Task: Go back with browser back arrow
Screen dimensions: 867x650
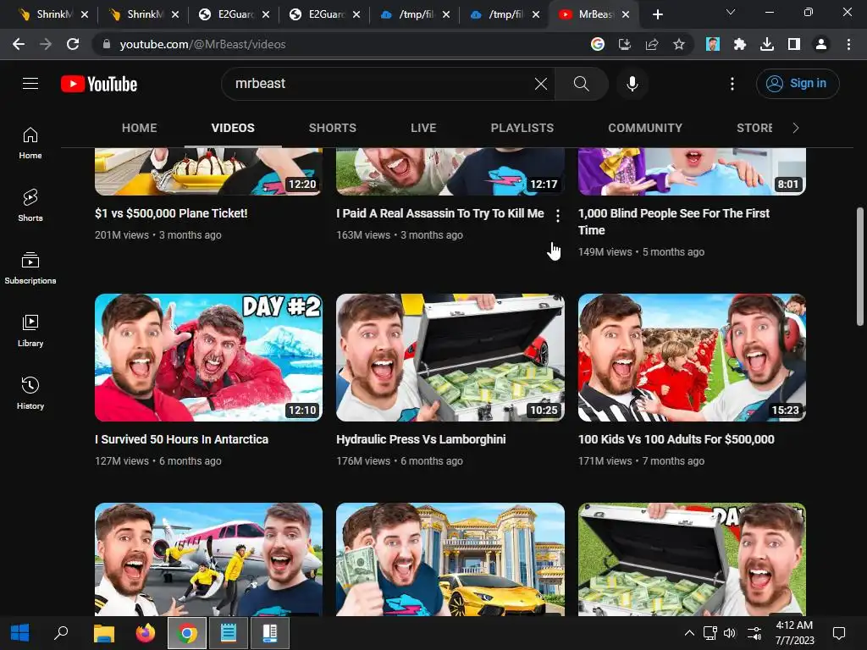Action: tap(19, 44)
